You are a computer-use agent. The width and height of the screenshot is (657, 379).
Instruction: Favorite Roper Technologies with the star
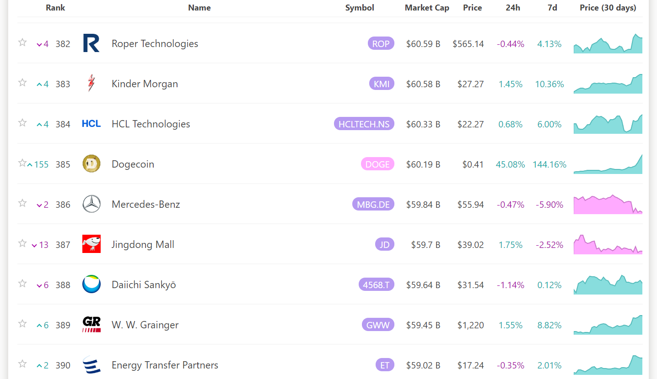pos(22,42)
